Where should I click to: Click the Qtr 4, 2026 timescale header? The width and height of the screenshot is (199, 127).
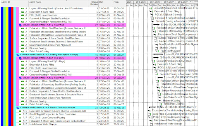tap(155, 2)
